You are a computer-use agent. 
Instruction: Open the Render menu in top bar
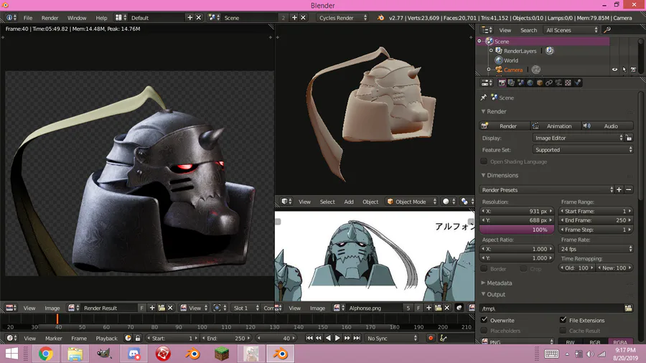click(50, 17)
